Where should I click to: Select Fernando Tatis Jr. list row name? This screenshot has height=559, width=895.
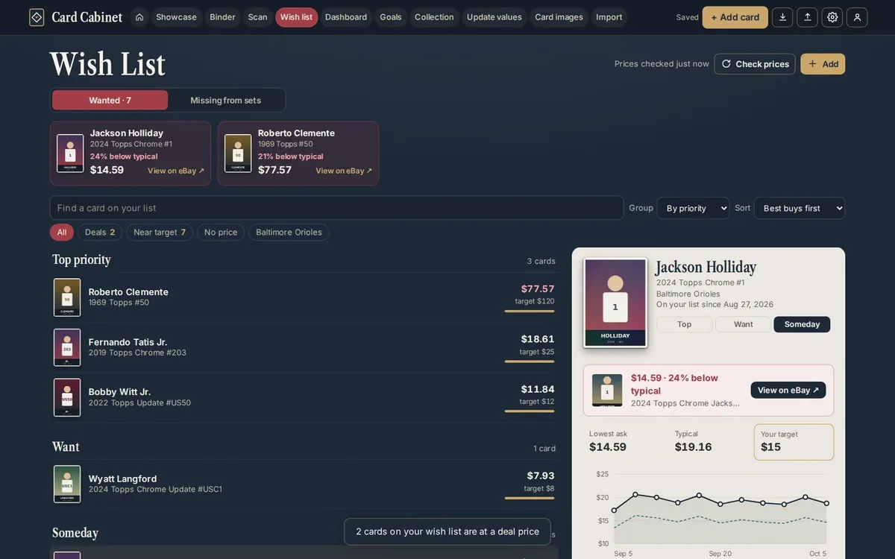coord(128,342)
